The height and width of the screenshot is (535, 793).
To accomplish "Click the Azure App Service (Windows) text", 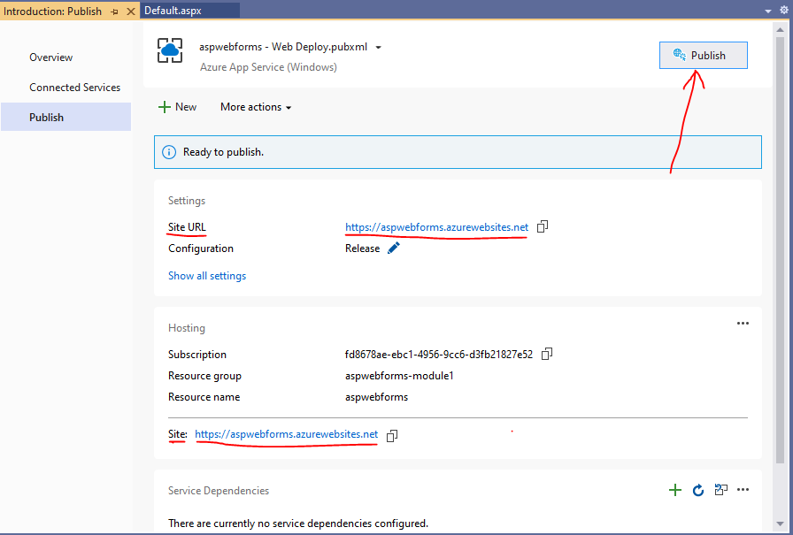I will [x=268, y=67].
